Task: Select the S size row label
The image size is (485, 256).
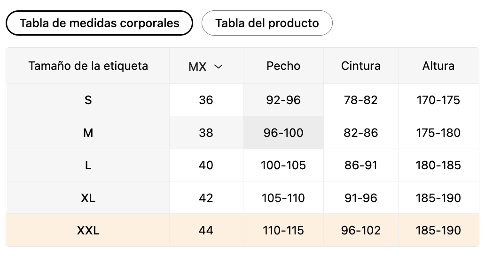Action: (88, 100)
